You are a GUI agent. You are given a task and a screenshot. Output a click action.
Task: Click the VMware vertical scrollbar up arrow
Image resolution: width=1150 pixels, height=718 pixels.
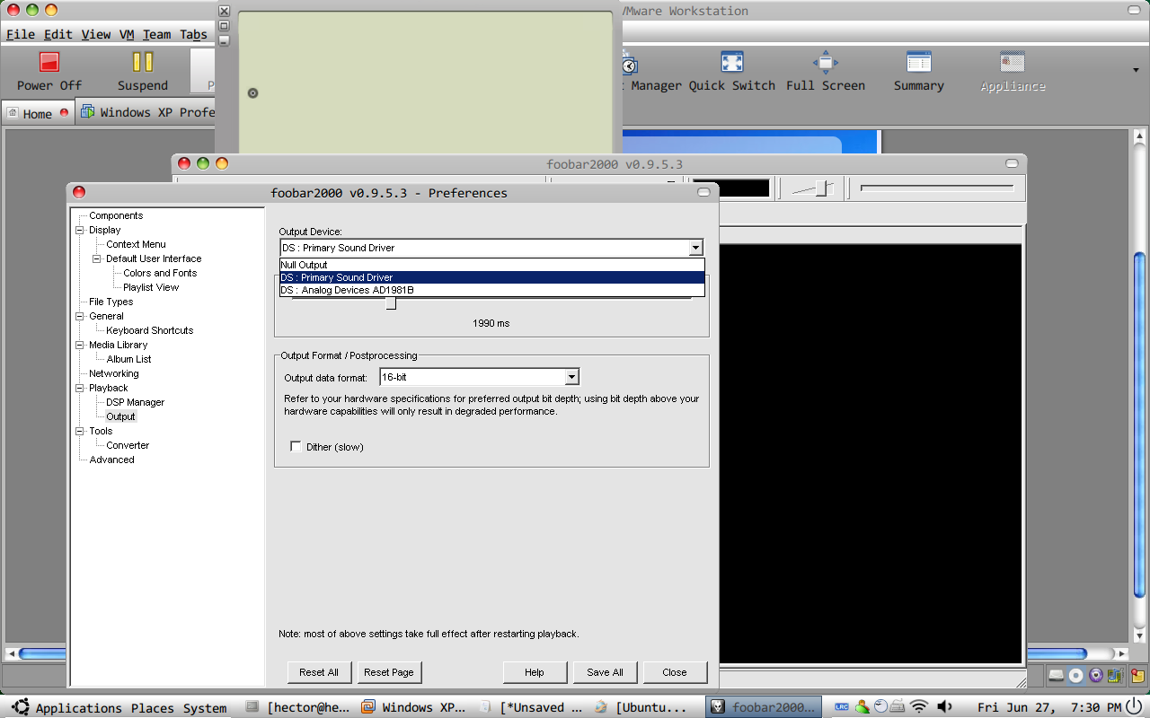pyautogui.click(x=1138, y=136)
